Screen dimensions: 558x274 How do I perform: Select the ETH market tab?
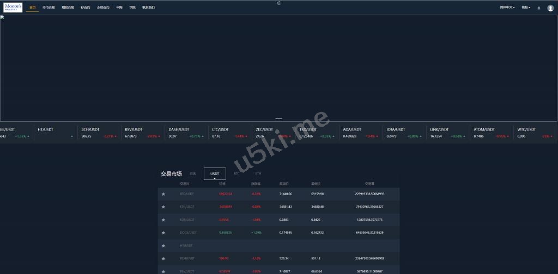click(x=258, y=173)
